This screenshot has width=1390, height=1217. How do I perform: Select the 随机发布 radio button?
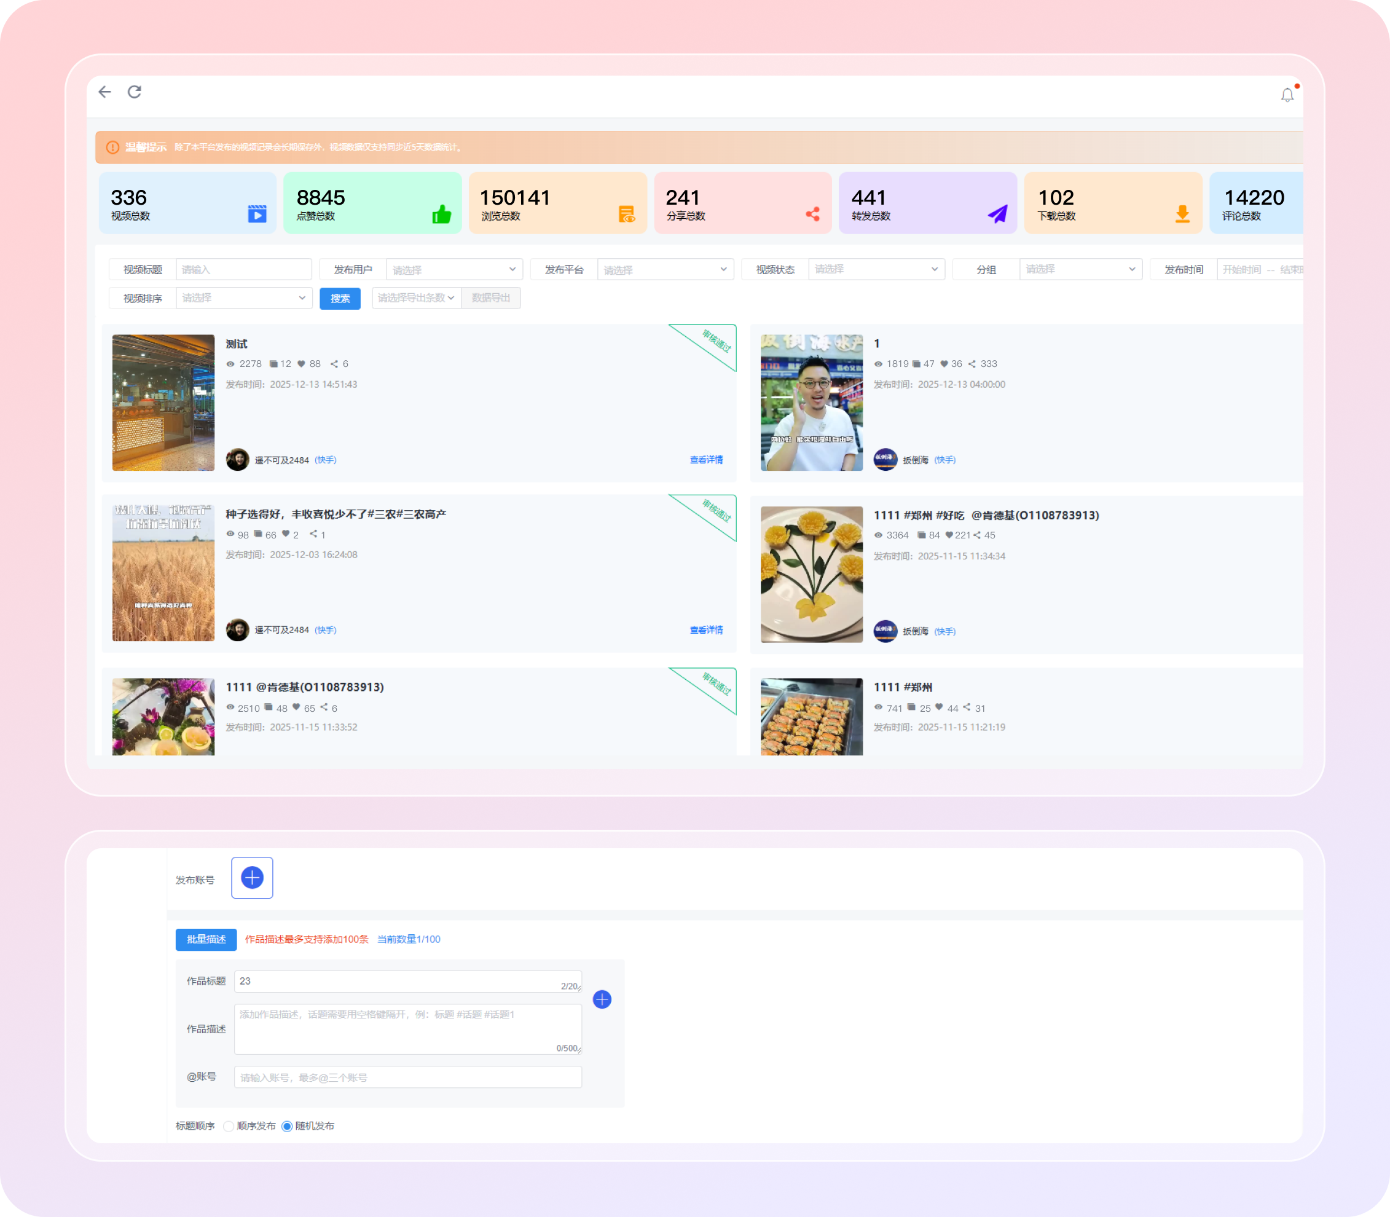coord(287,1126)
